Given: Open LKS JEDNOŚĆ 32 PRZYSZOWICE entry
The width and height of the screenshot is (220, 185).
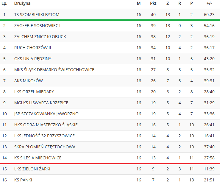Looking at the screenshot, I should tap(44, 136).
